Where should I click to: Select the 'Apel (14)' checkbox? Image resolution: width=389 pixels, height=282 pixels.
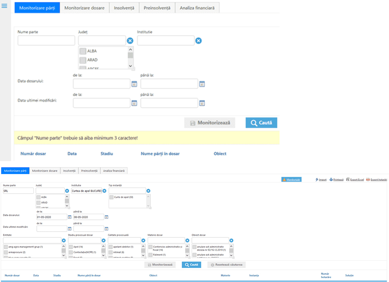pyautogui.click(x=71, y=247)
